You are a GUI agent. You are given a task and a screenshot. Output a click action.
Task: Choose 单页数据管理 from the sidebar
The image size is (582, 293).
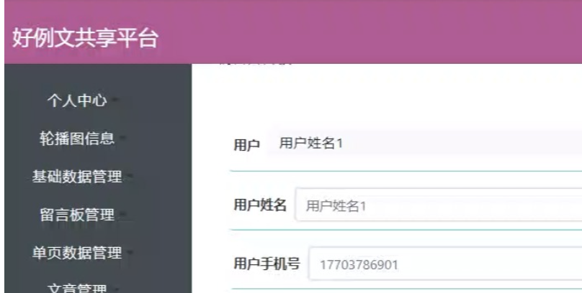pyautogui.click(x=77, y=253)
